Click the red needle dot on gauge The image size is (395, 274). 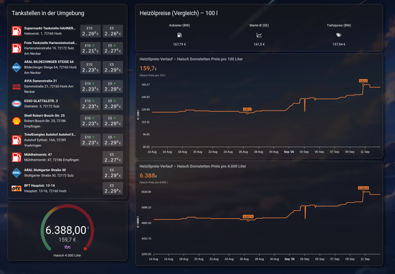click(86, 249)
